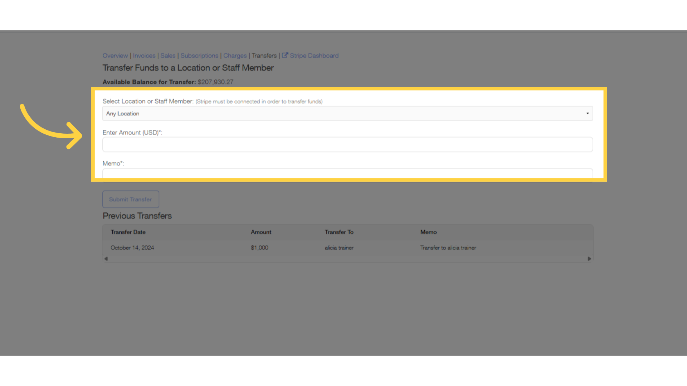The width and height of the screenshot is (687, 386).
Task: Click the right scroll arrow of transfers table
Action: [x=589, y=259]
